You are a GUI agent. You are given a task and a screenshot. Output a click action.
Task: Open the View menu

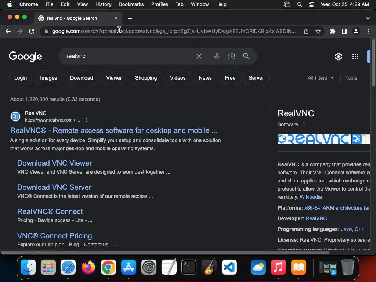(83, 4)
